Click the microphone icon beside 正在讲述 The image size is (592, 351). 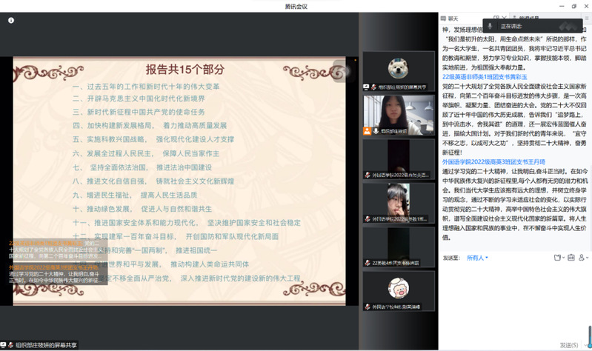coord(490,26)
